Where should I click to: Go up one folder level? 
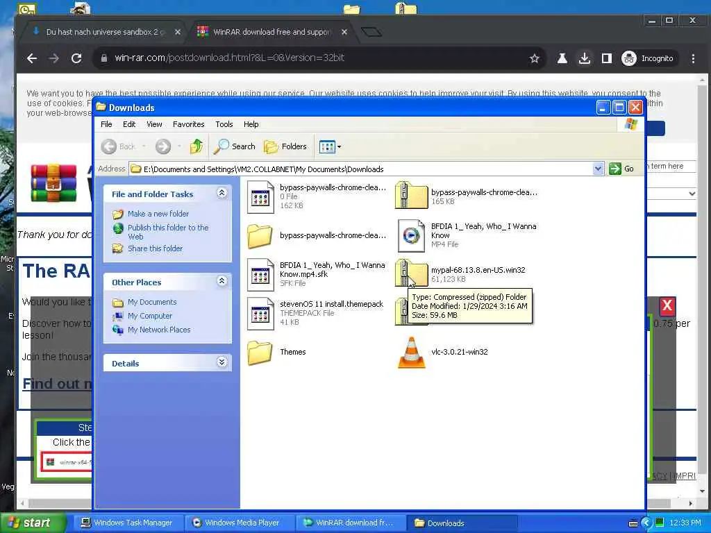coord(196,146)
